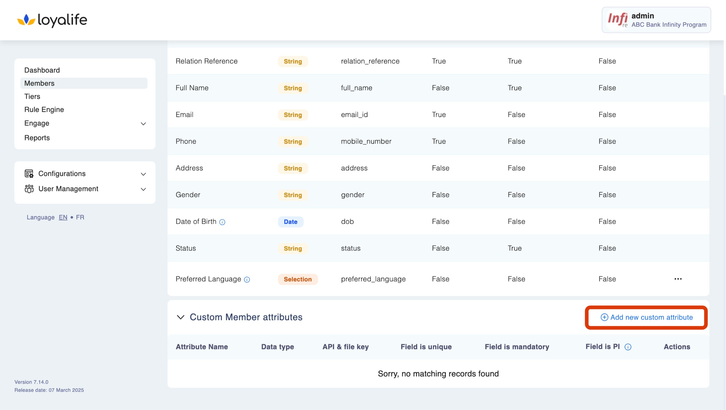Switch language to FR
Viewport: 726px width, 410px height.
pyautogui.click(x=80, y=217)
